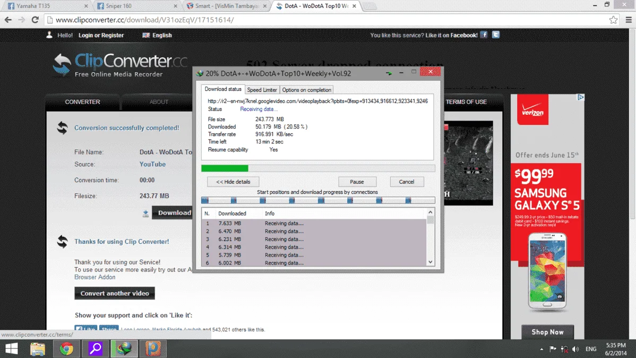Open the Windows Start button
This screenshot has height=358, width=636.
pos(12,348)
